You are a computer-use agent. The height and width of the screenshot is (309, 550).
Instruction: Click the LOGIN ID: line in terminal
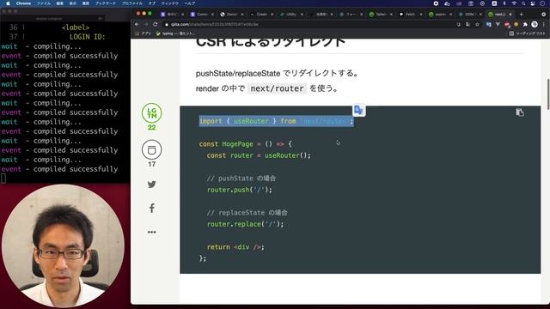88,37
